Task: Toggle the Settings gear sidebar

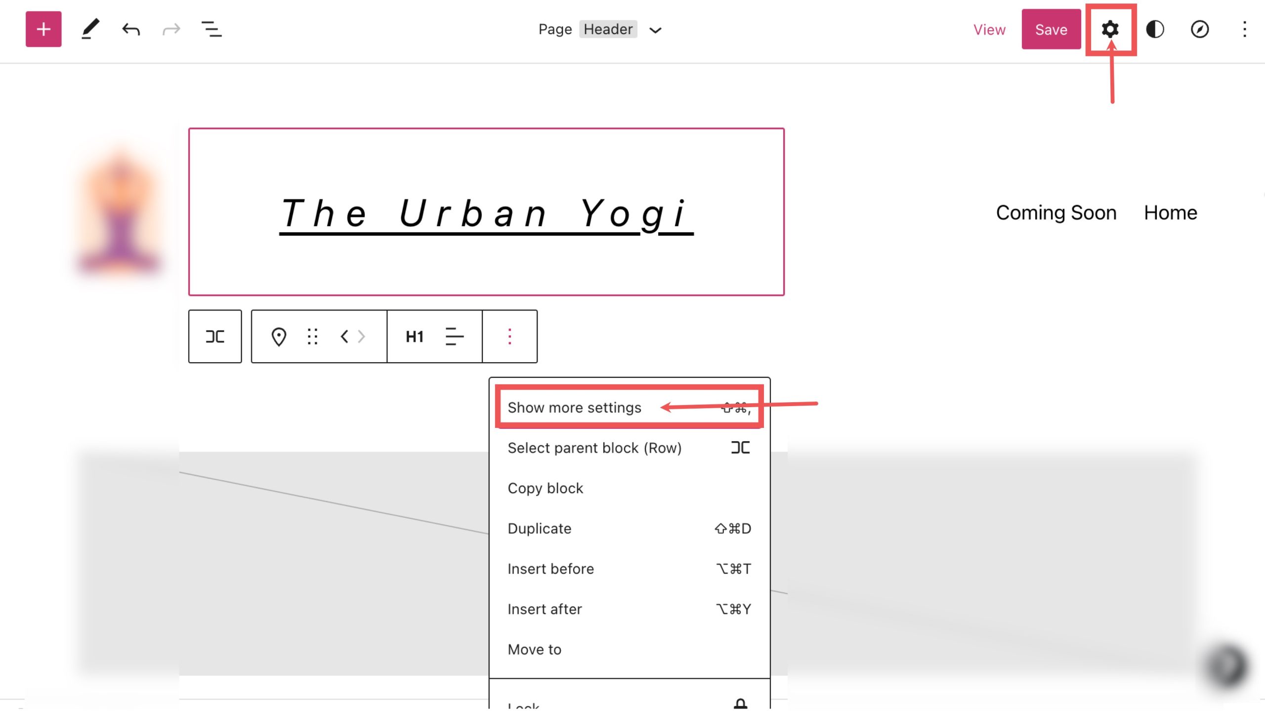Action: coord(1110,30)
